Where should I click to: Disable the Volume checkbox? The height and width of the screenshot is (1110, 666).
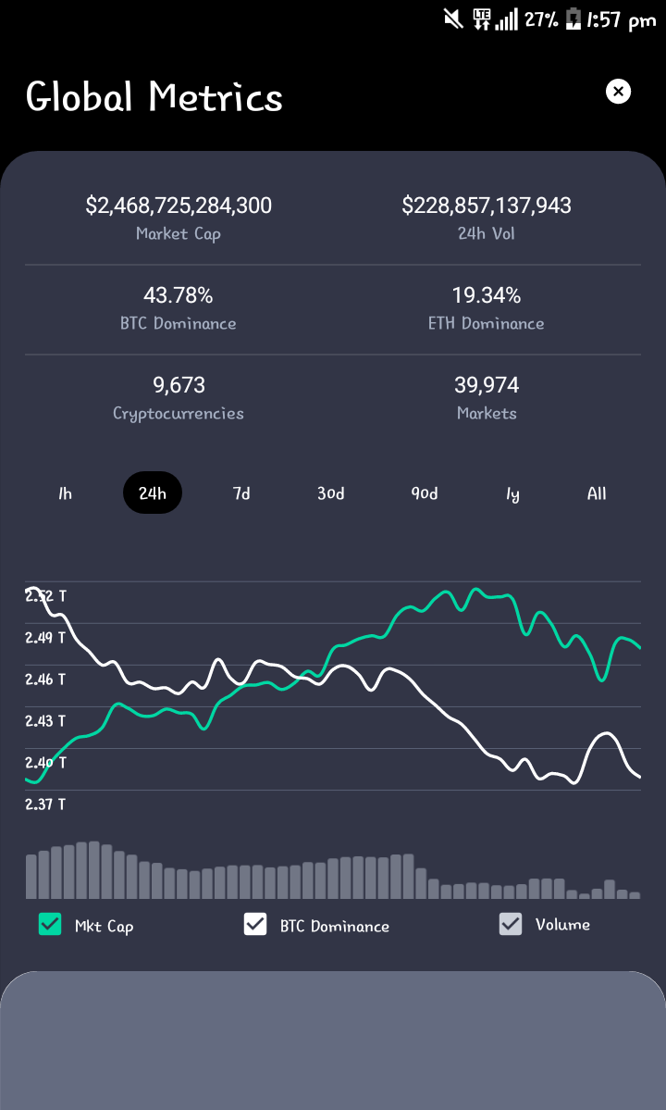(511, 924)
